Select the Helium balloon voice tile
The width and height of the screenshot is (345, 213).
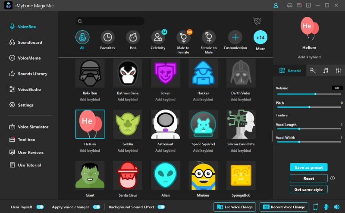point(90,124)
